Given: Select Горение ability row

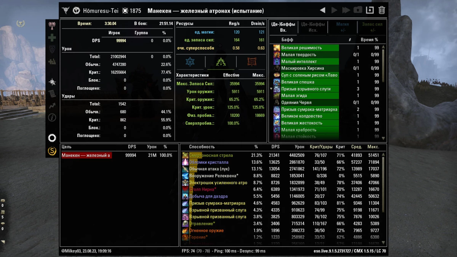Looking at the screenshot, I should pos(281,238).
